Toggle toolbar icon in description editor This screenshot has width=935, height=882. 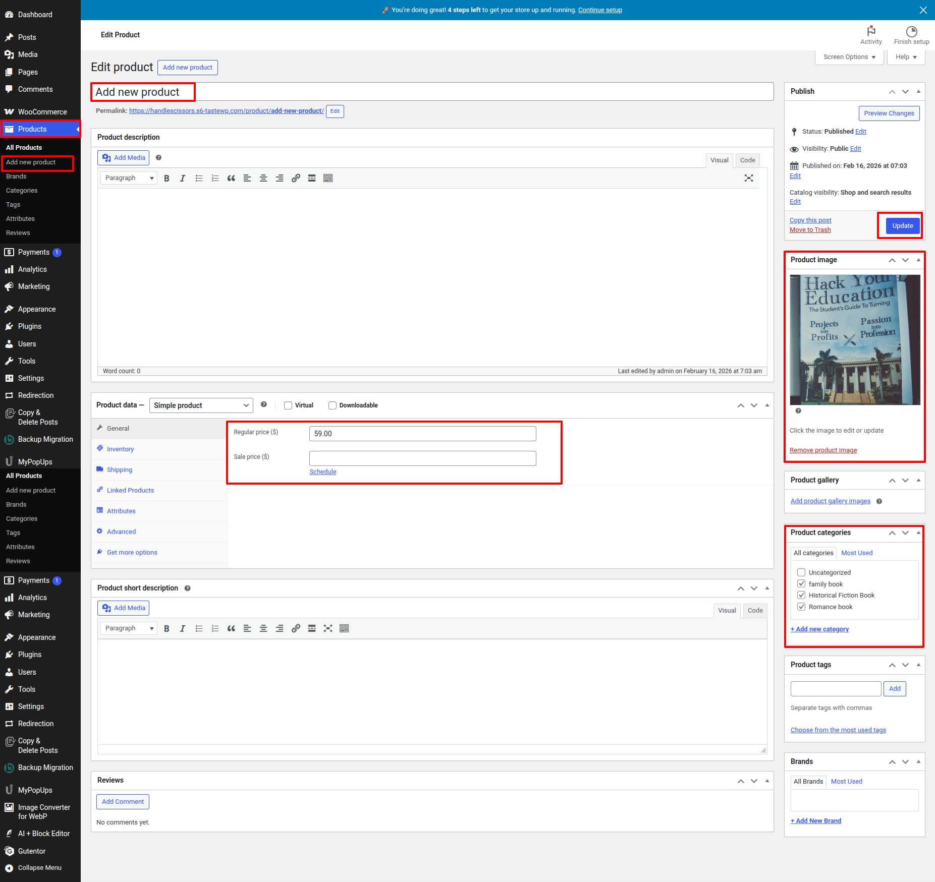coord(328,178)
